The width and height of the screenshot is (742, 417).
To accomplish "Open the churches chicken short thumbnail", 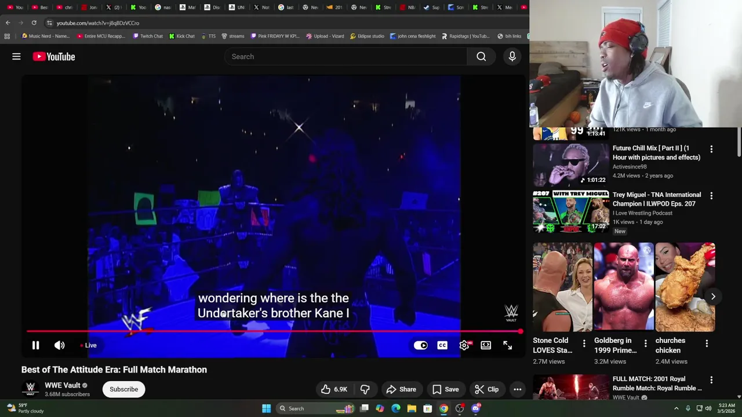I will (685, 287).
